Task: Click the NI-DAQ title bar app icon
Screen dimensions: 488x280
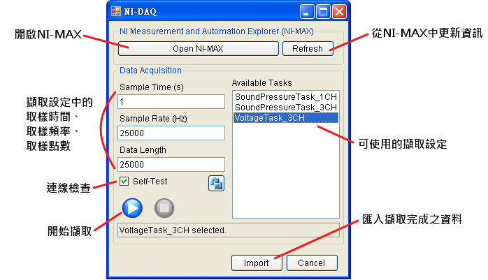Action: click(x=116, y=11)
